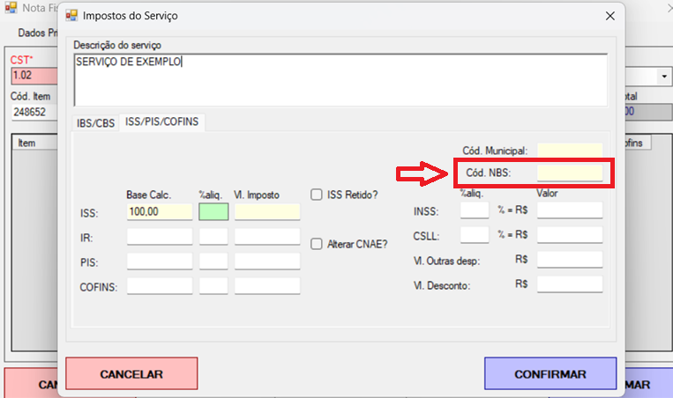Click the Vl. Desconto field
673x398 pixels.
[x=570, y=284]
